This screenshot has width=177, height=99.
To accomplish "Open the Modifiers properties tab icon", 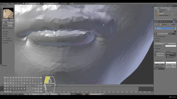I will pyautogui.click(x=170, y=22).
